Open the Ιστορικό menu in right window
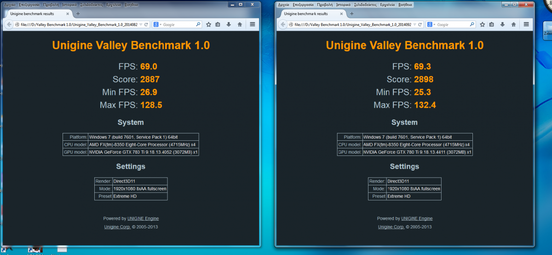This screenshot has height=255, width=552. (343, 4)
